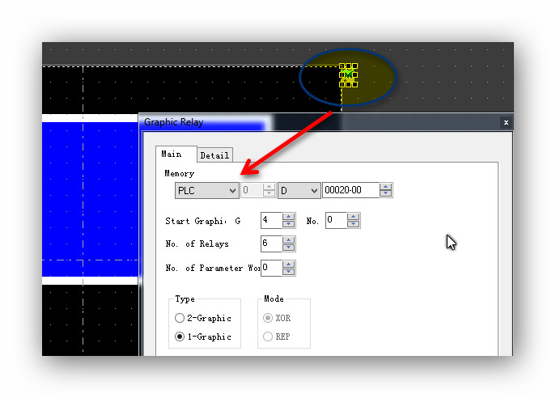Image resolution: width=556 pixels, height=398 pixels.
Task: Increase the 00020-00 address with up arrow
Action: click(x=386, y=187)
